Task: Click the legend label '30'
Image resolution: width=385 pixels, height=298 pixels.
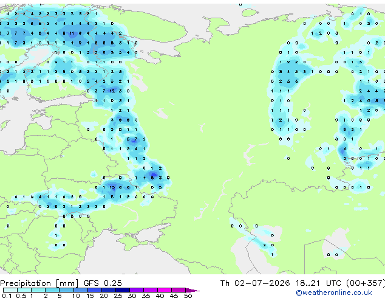Action: (132, 296)
